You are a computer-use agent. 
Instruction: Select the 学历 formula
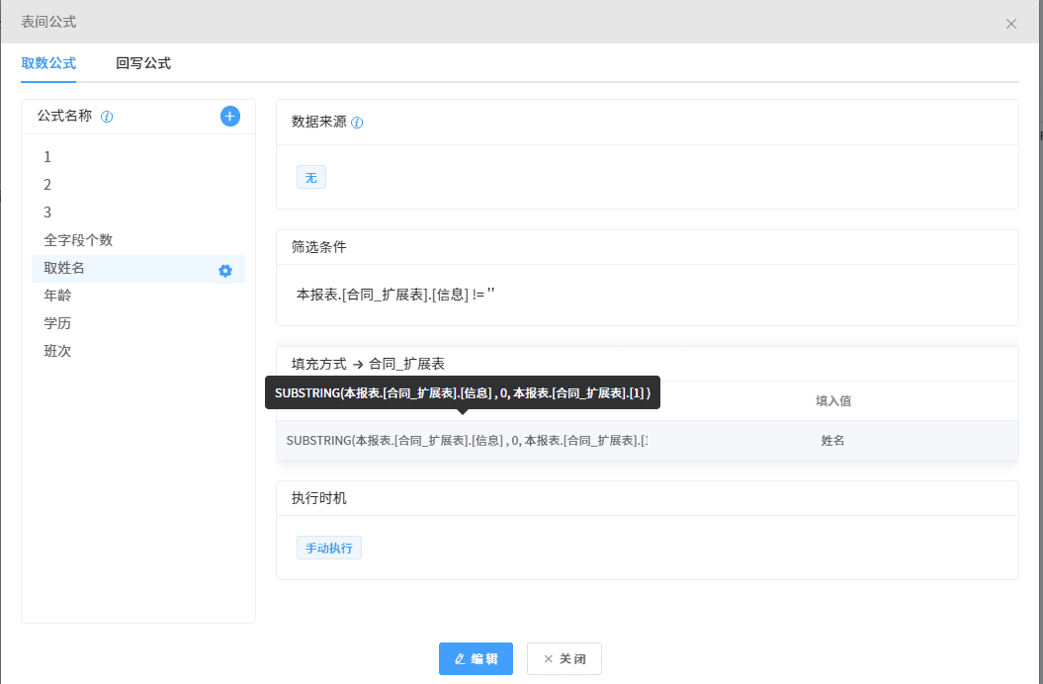[138, 323]
